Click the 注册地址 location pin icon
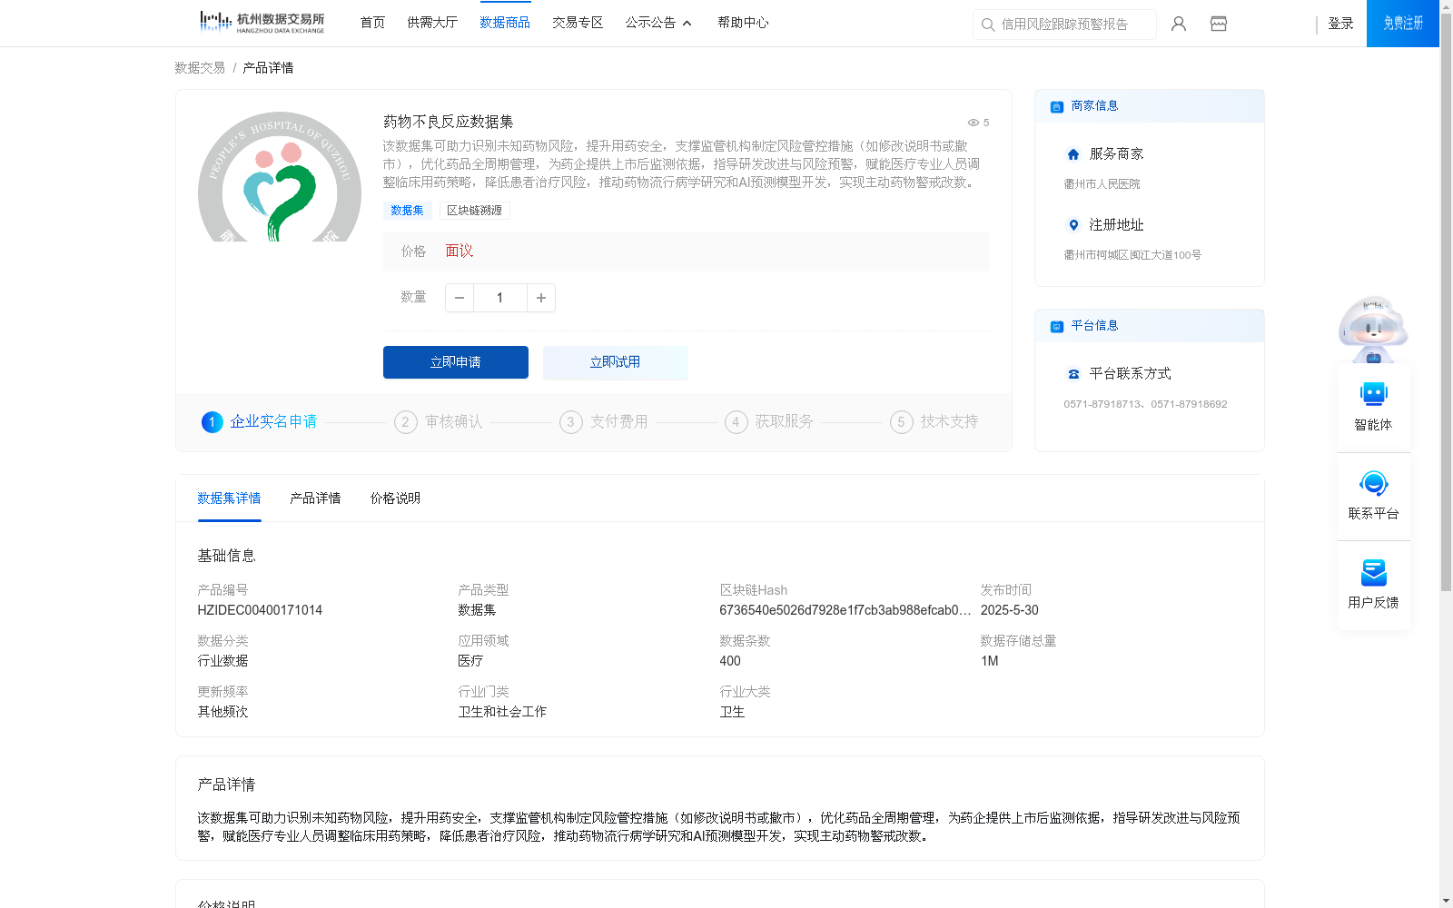1453x908 pixels. [x=1073, y=225]
